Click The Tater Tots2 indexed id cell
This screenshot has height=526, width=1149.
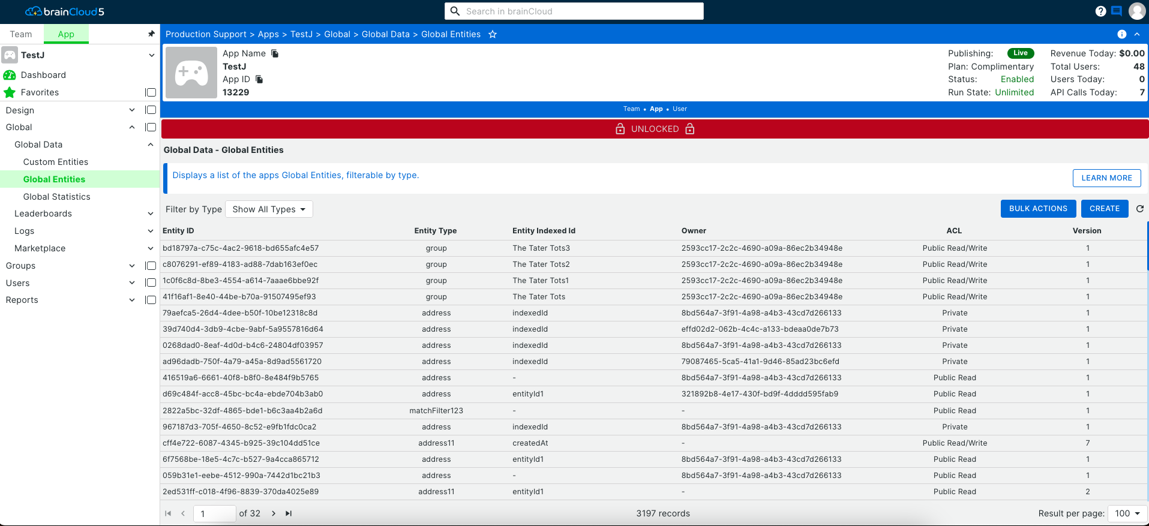click(x=541, y=264)
